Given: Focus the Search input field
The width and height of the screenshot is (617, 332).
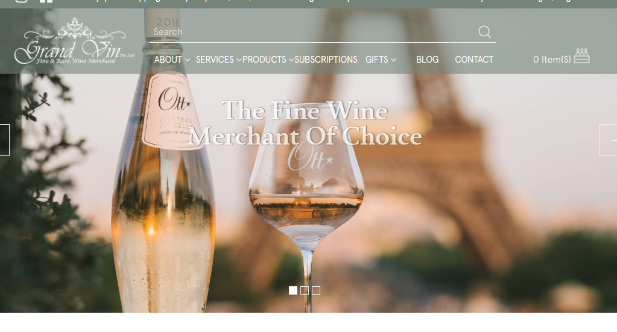Looking at the screenshot, I should 313,32.
